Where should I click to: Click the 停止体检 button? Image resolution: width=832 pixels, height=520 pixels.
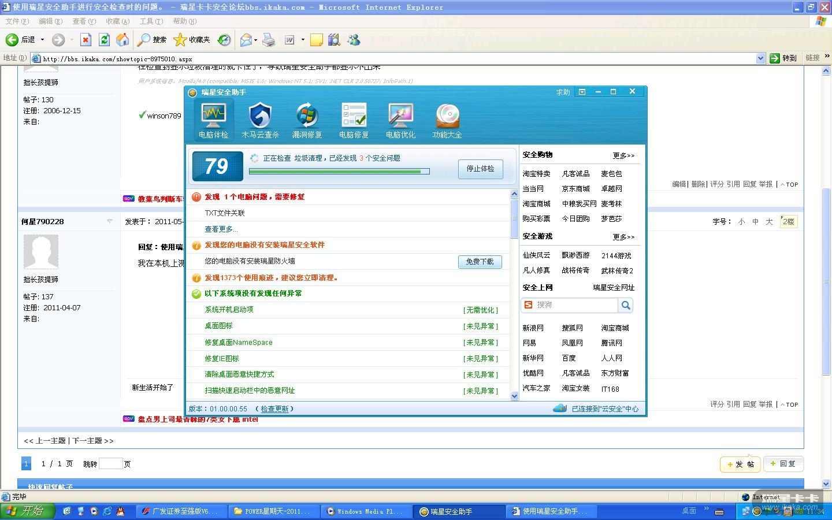coord(480,169)
